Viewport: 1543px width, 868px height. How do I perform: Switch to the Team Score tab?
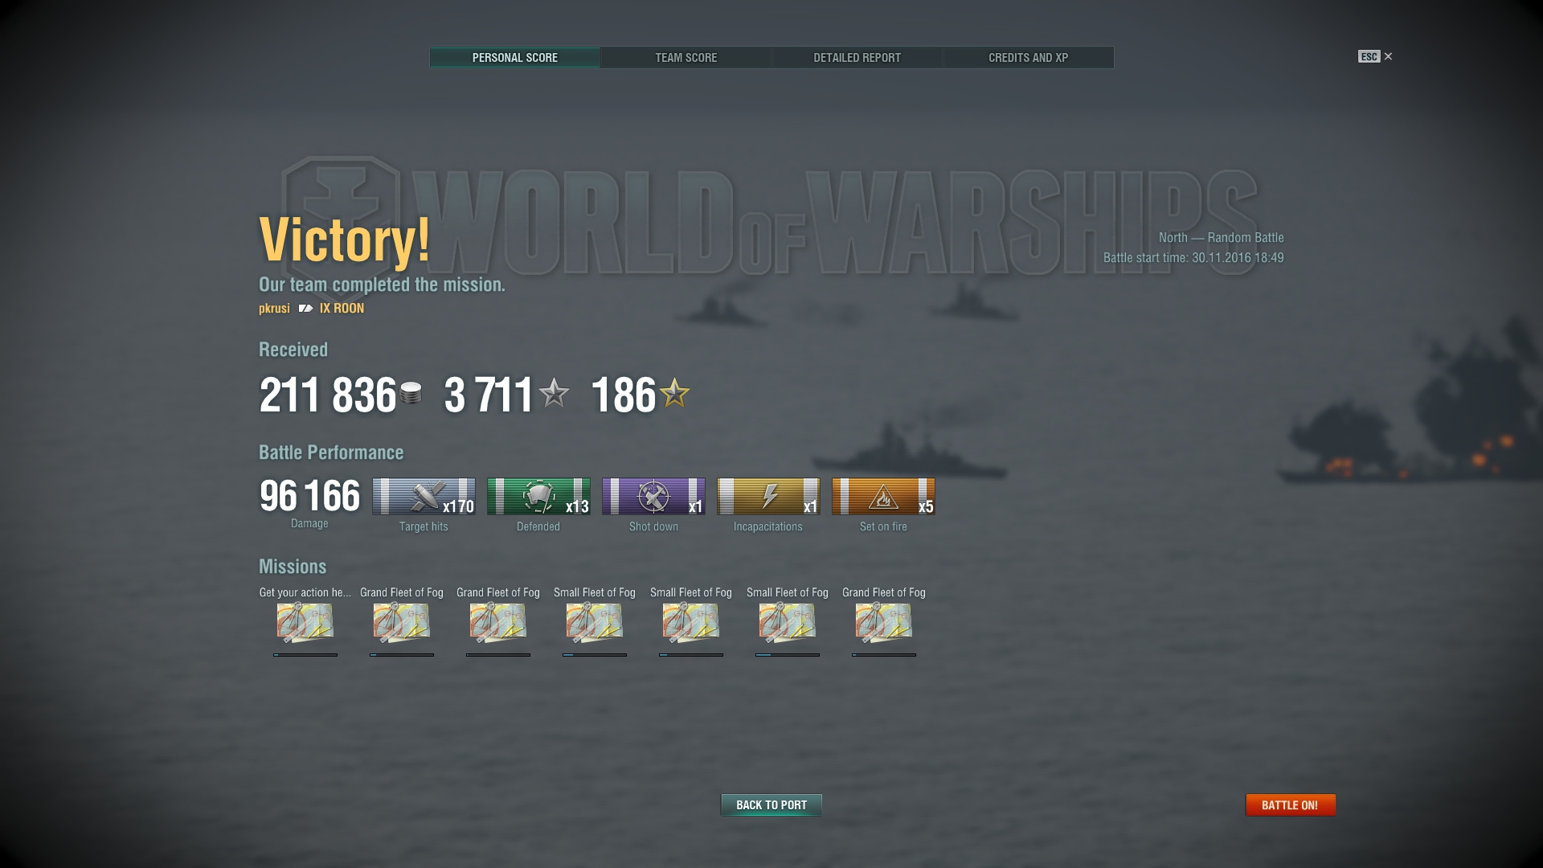point(686,58)
